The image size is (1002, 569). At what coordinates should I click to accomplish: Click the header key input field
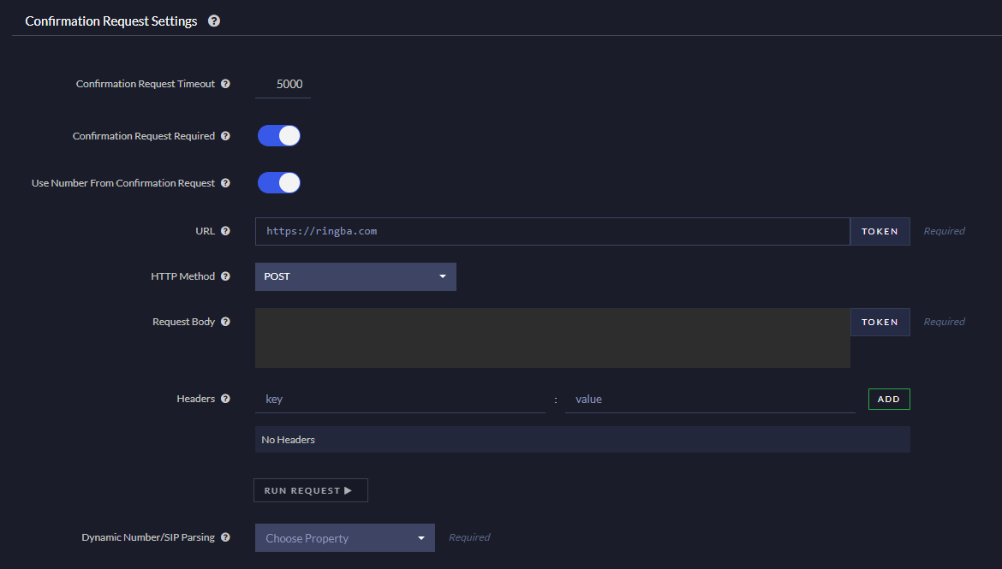[400, 399]
